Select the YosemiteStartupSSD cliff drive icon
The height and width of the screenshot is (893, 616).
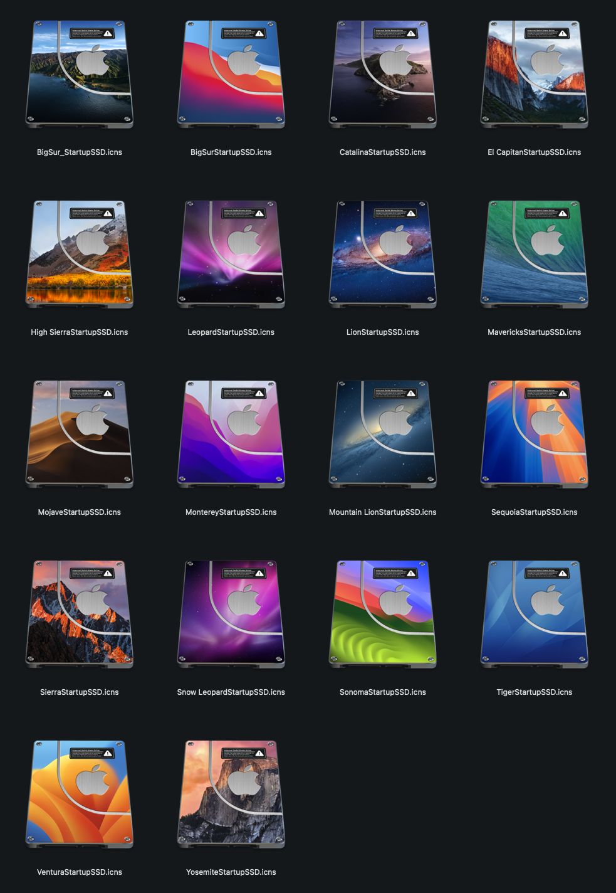pyautogui.click(x=231, y=794)
